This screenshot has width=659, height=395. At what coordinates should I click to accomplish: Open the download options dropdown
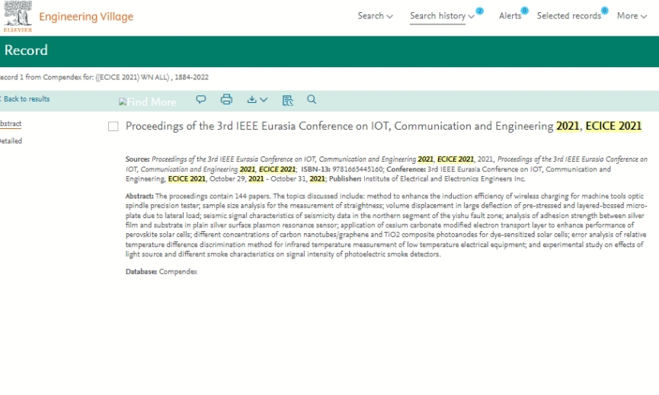pos(258,100)
